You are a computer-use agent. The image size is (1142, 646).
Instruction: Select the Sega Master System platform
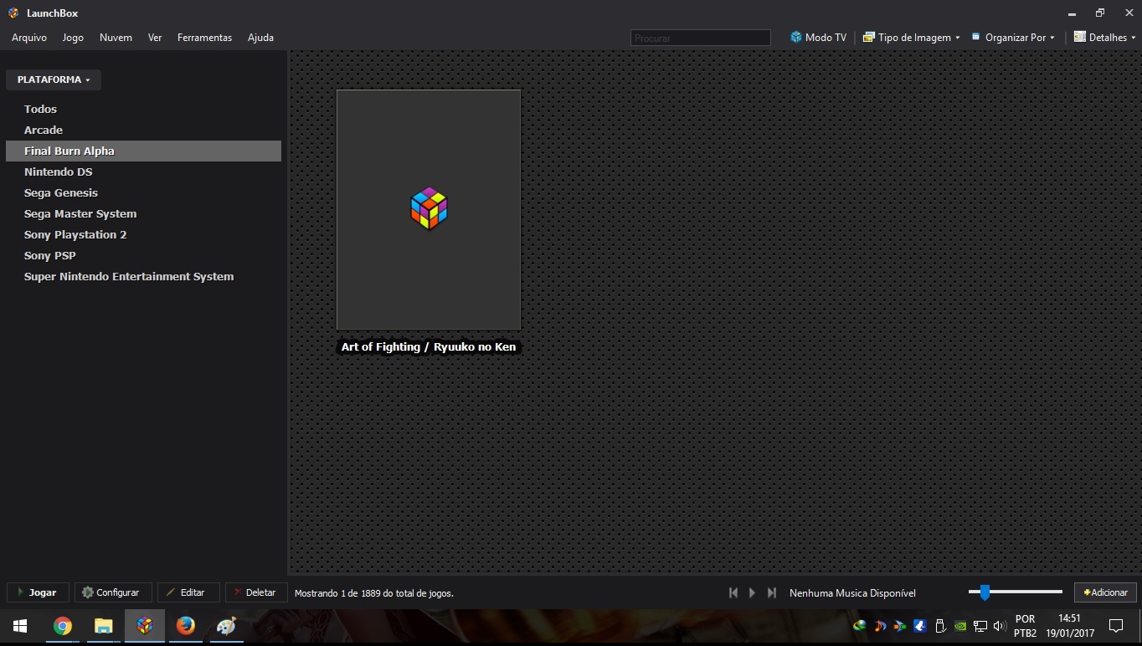coord(143,213)
